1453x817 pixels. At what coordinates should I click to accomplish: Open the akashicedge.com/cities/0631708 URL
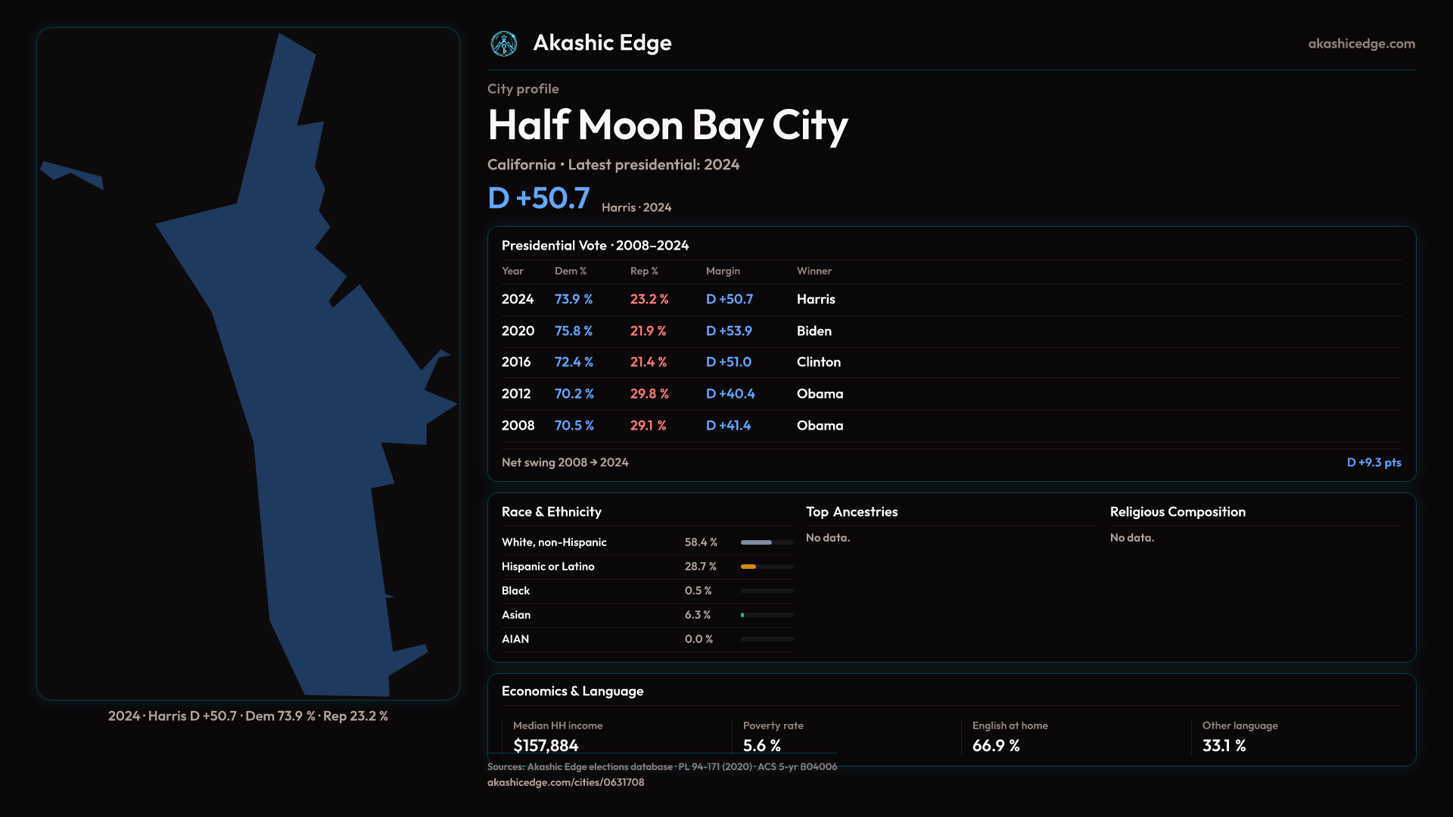tap(565, 782)
